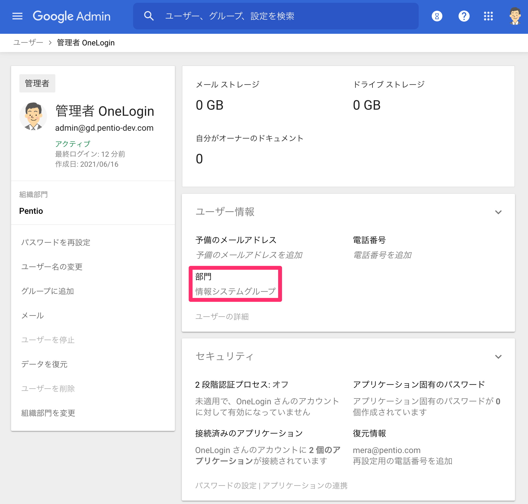
Task: Select ユーザーを停止 action
Action: pyautogui.click(x=48, y=340)
